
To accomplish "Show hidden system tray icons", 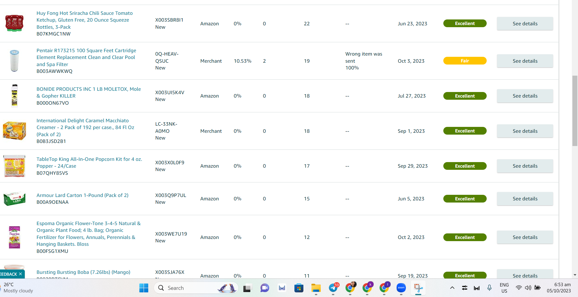I will [x=452, y=288].
